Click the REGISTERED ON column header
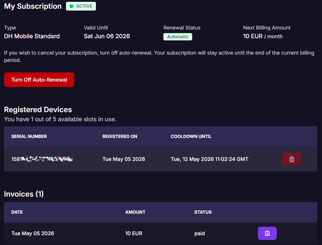Image resolution: width=322 pixels, height=245 pixels. click(x=120, y=137)
